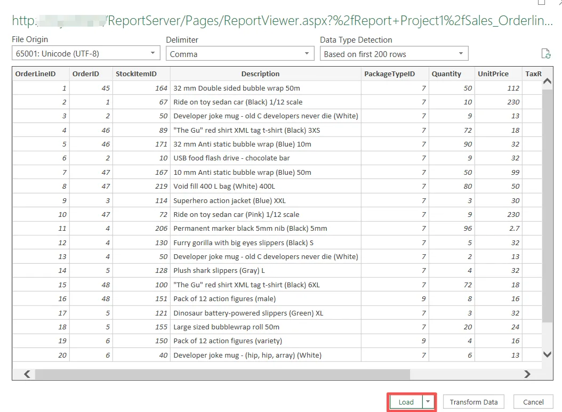Click 'Dinosaur battery-powered slippers (Green) XL' cell
This screenshot has height=412, width=562.
click(x=266, y=313)
